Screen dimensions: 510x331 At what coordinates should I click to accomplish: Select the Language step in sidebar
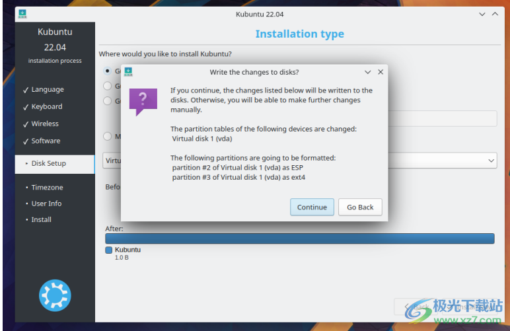coord(48,89)
